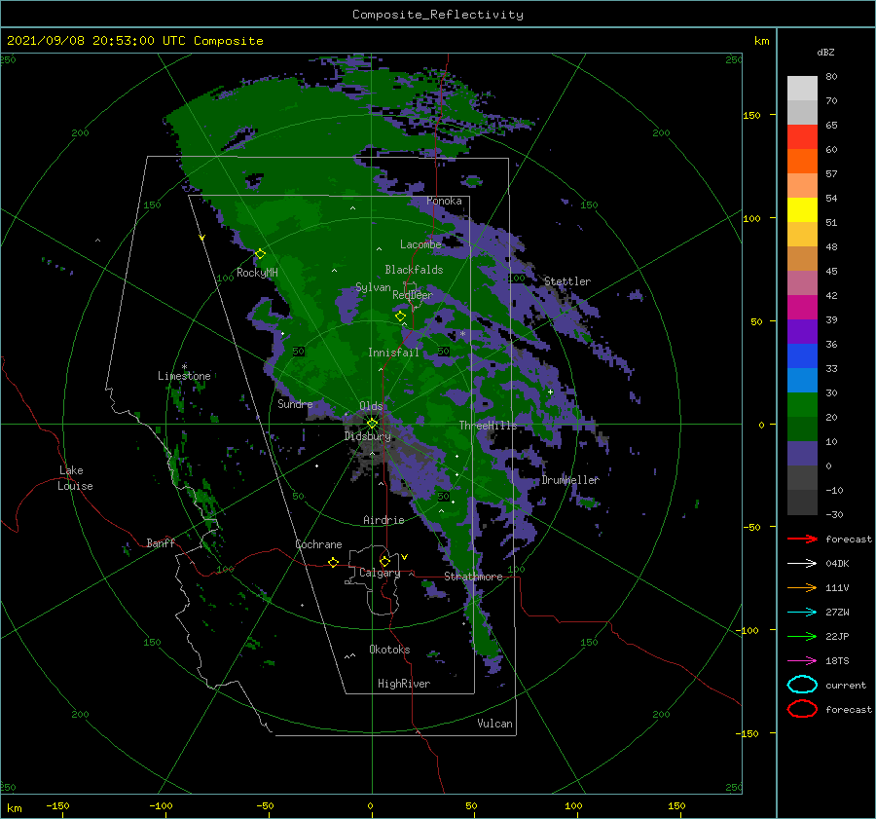Click the slate purple 10–0 dBZ swatch
Image resolution: width=876 pixels, height=819 pixels.
tap(802, 453)
